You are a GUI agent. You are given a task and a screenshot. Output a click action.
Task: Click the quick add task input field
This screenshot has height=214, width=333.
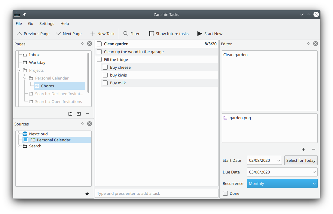point(157,194)
